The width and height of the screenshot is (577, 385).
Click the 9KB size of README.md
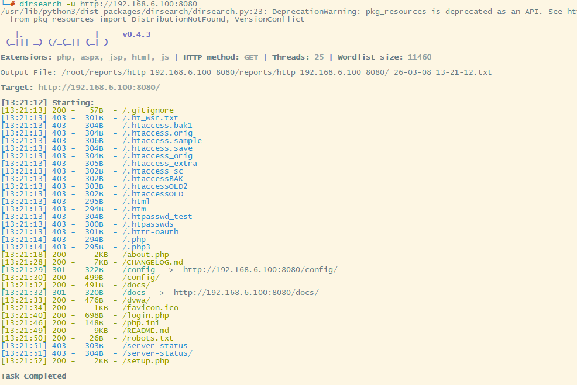101,331
